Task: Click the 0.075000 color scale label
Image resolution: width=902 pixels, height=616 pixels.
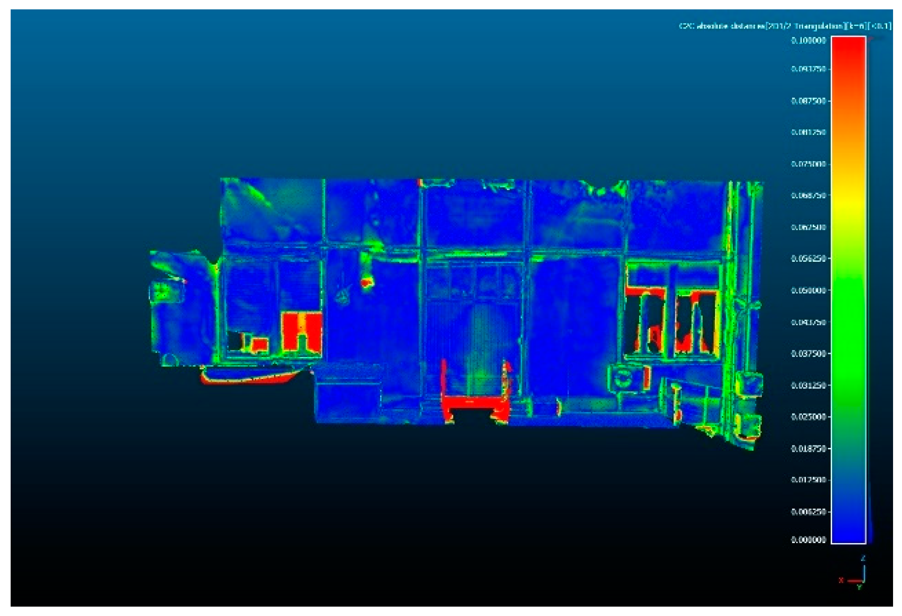Action: point(808,164)
